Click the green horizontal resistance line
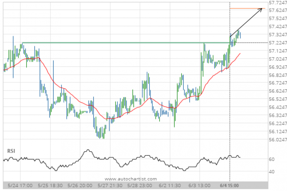The width and height of the screenshot is (287, 191). (x=126, y=43)
